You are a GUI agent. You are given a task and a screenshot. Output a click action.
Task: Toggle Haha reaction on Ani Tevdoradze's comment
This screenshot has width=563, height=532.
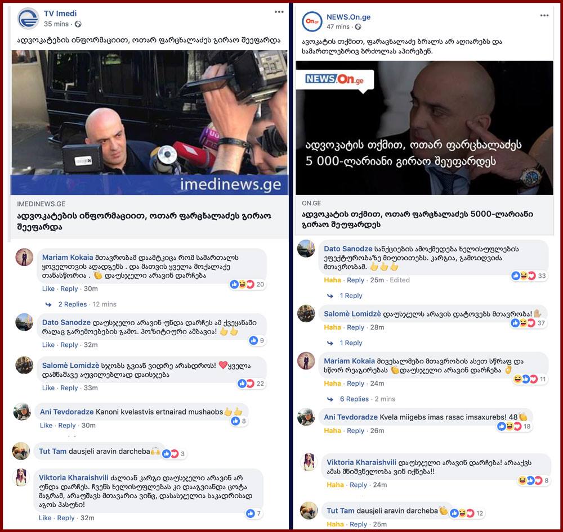pyautogui.click(x=332, y=430)
